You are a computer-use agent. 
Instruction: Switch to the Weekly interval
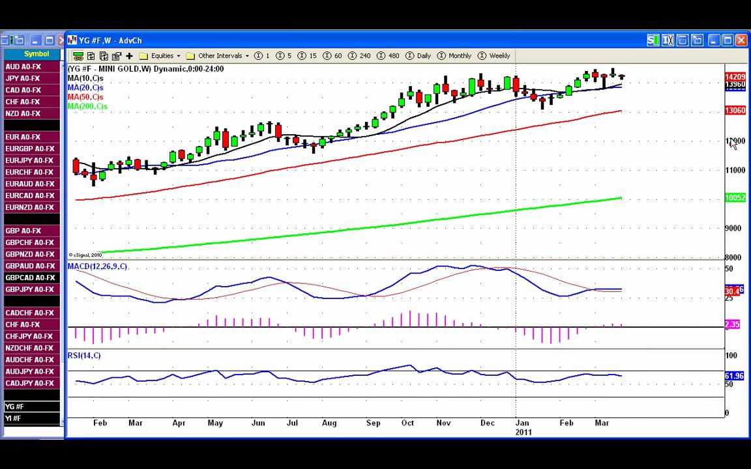[x=493, y=56]
